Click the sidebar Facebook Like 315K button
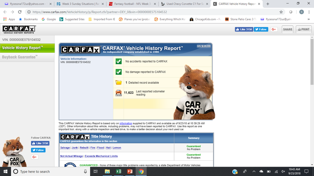The image size is (314, 176). point(40,143)
